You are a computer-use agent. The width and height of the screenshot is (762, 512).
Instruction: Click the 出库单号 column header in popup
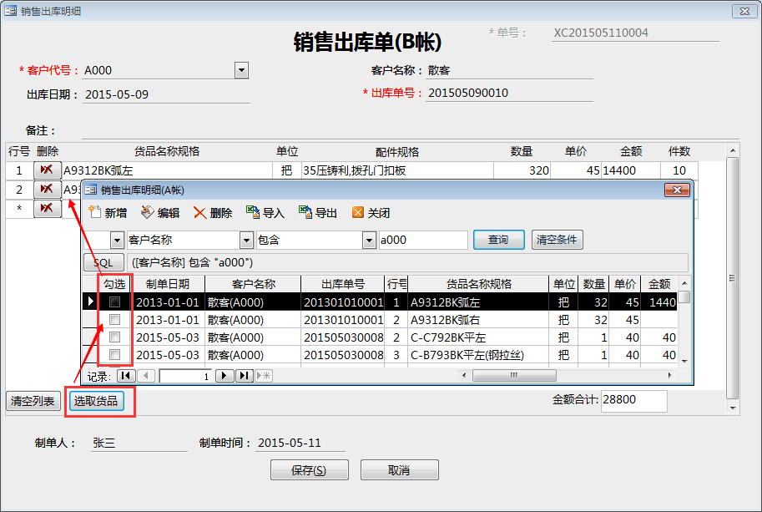(342, 284)
